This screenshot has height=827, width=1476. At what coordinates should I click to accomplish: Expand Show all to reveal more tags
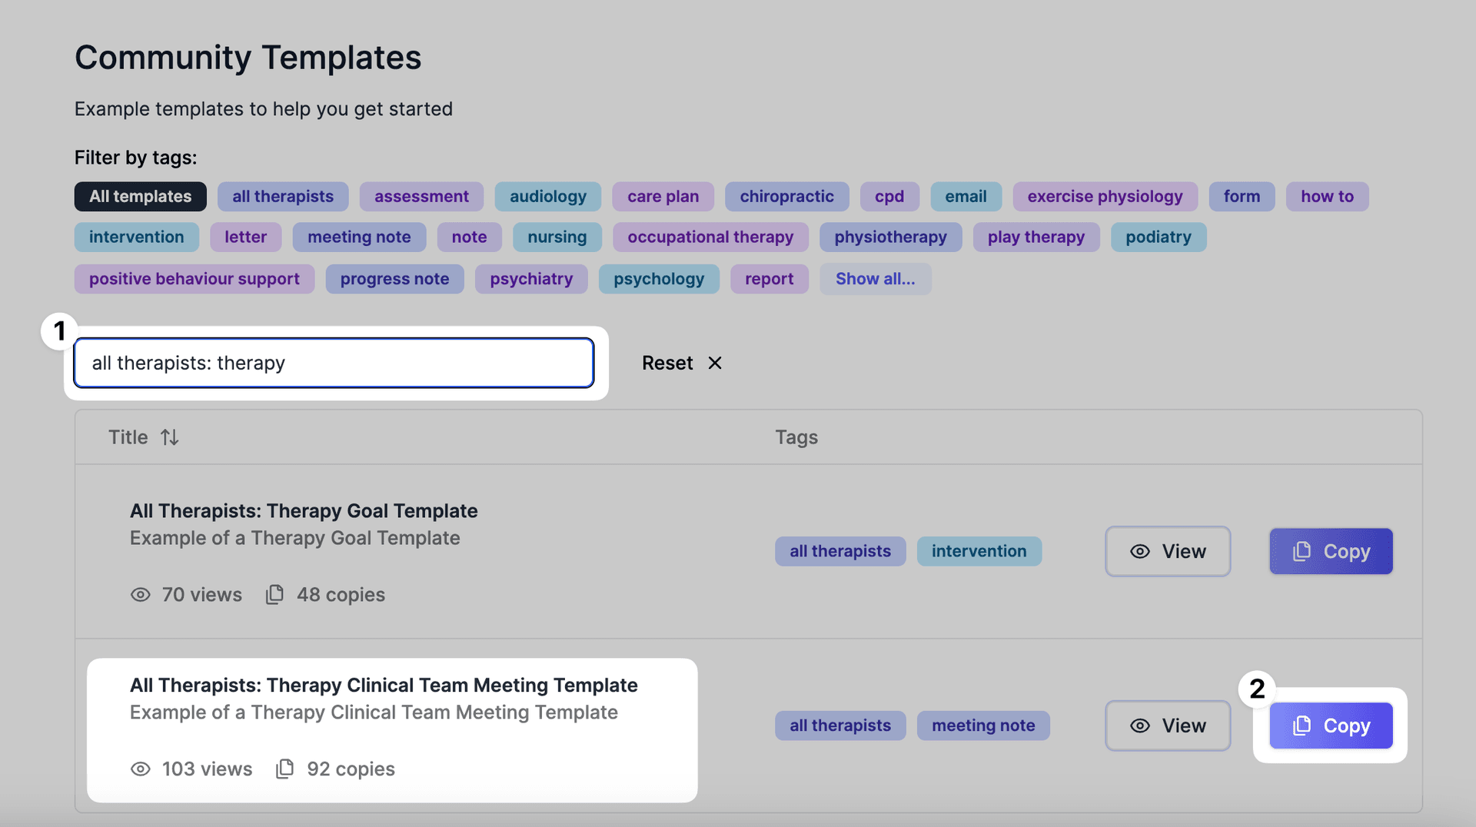[x=876, y=278]
